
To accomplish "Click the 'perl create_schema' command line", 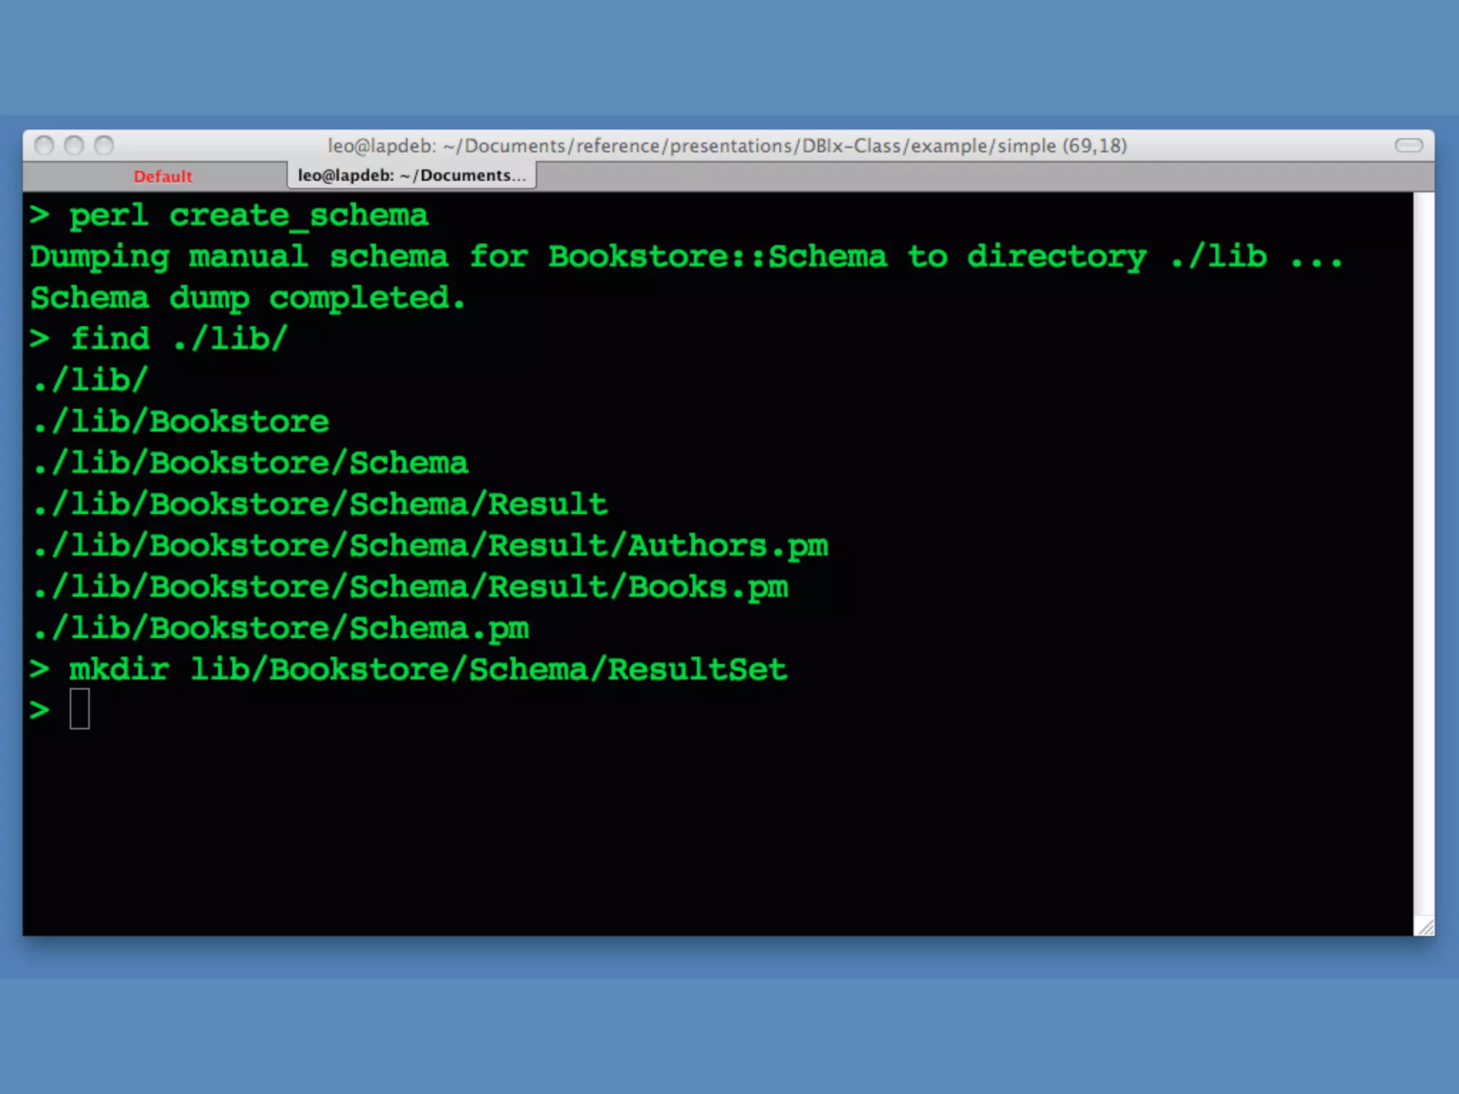I will click(x=248, y=215).
